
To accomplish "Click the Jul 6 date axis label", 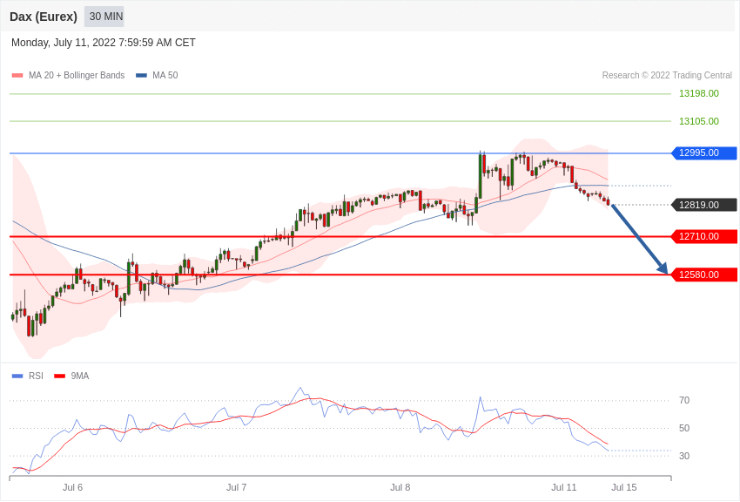I will click(x=72, y=487).
